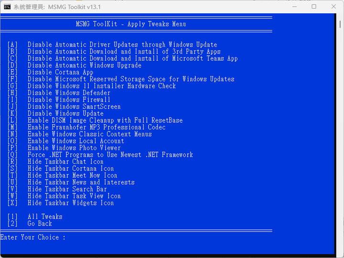
Task: Select Enable Windows Photo Viewer line
Action: coord(64,148)
